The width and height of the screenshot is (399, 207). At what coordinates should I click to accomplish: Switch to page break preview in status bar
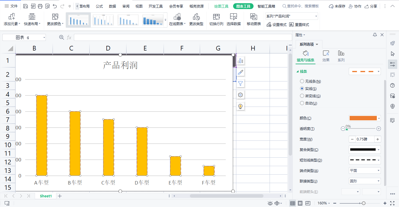click(308, 203)
